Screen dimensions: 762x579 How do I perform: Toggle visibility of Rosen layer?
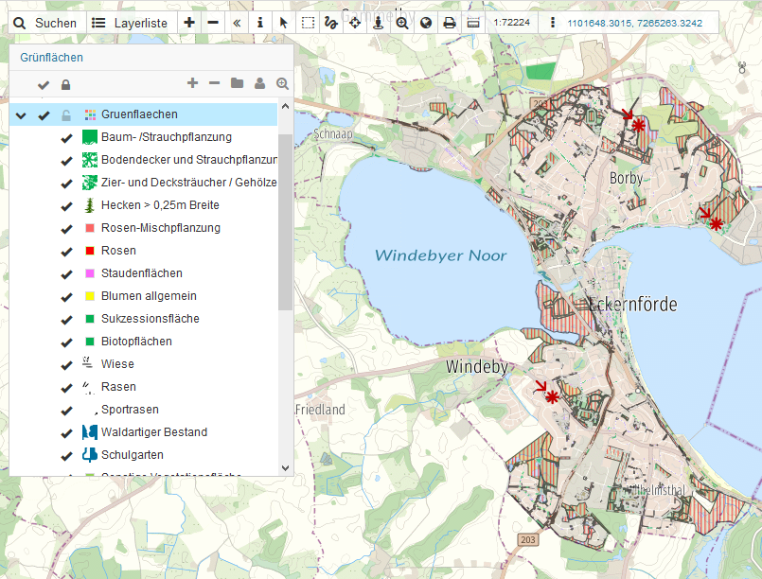point(66,251)
